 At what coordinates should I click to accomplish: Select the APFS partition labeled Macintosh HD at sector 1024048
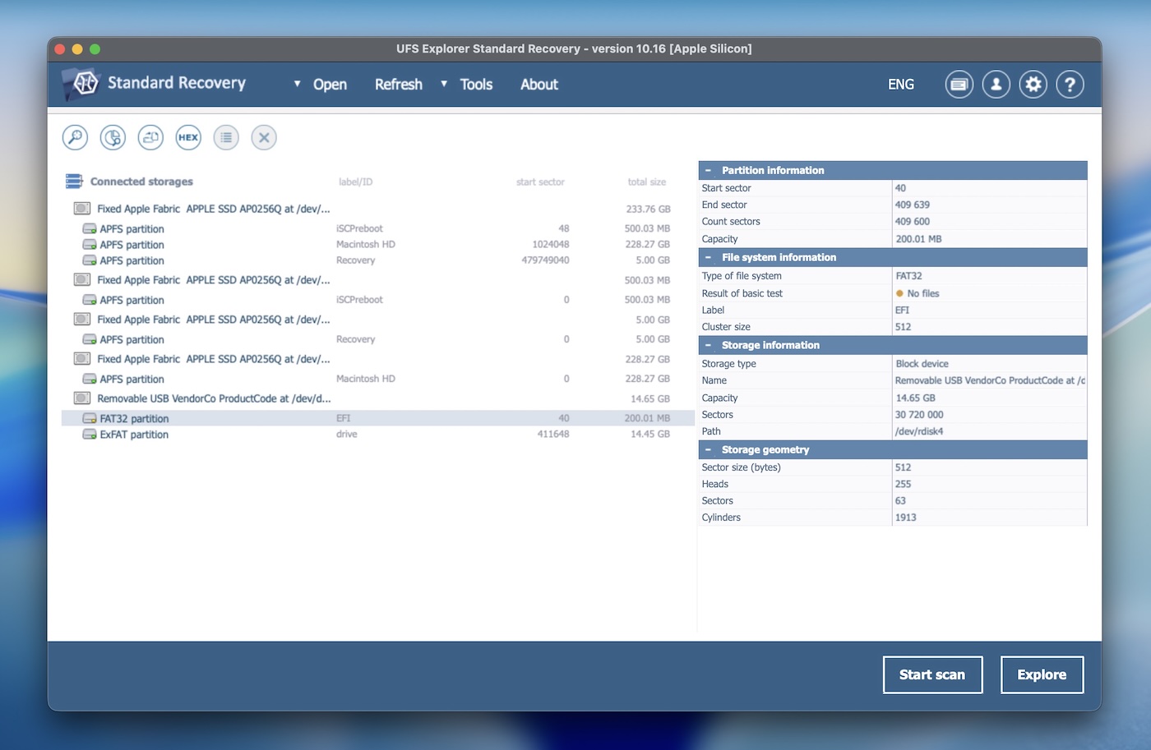377,244
